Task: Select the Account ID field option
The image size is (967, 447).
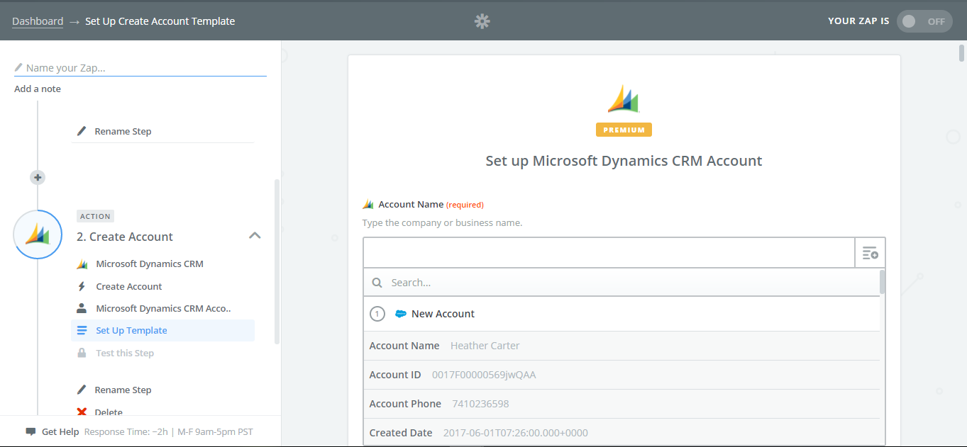Action: [x=621, y=375]
